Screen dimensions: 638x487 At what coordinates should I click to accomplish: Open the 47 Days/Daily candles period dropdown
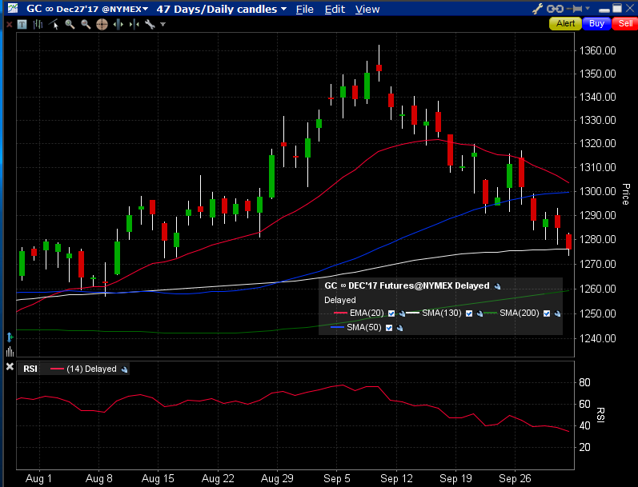(222, 9)
